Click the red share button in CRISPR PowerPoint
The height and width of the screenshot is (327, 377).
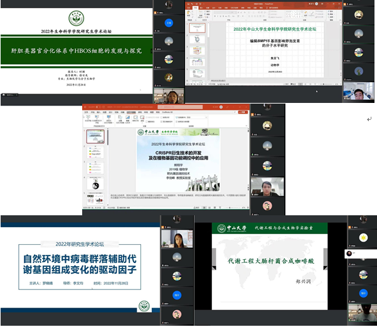pos(243,112)
